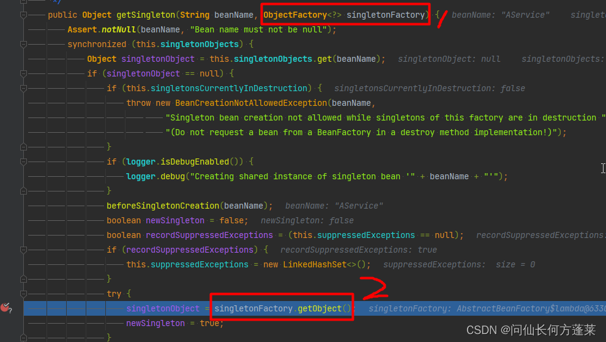Collapse the try block fold marker
The height and width of the screenshot is (342, 606).
pos(23,294)
